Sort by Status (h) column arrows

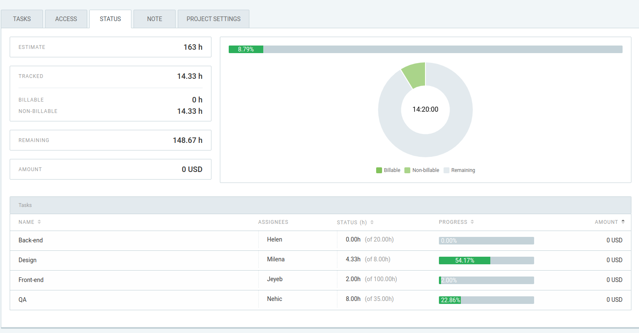372,222
